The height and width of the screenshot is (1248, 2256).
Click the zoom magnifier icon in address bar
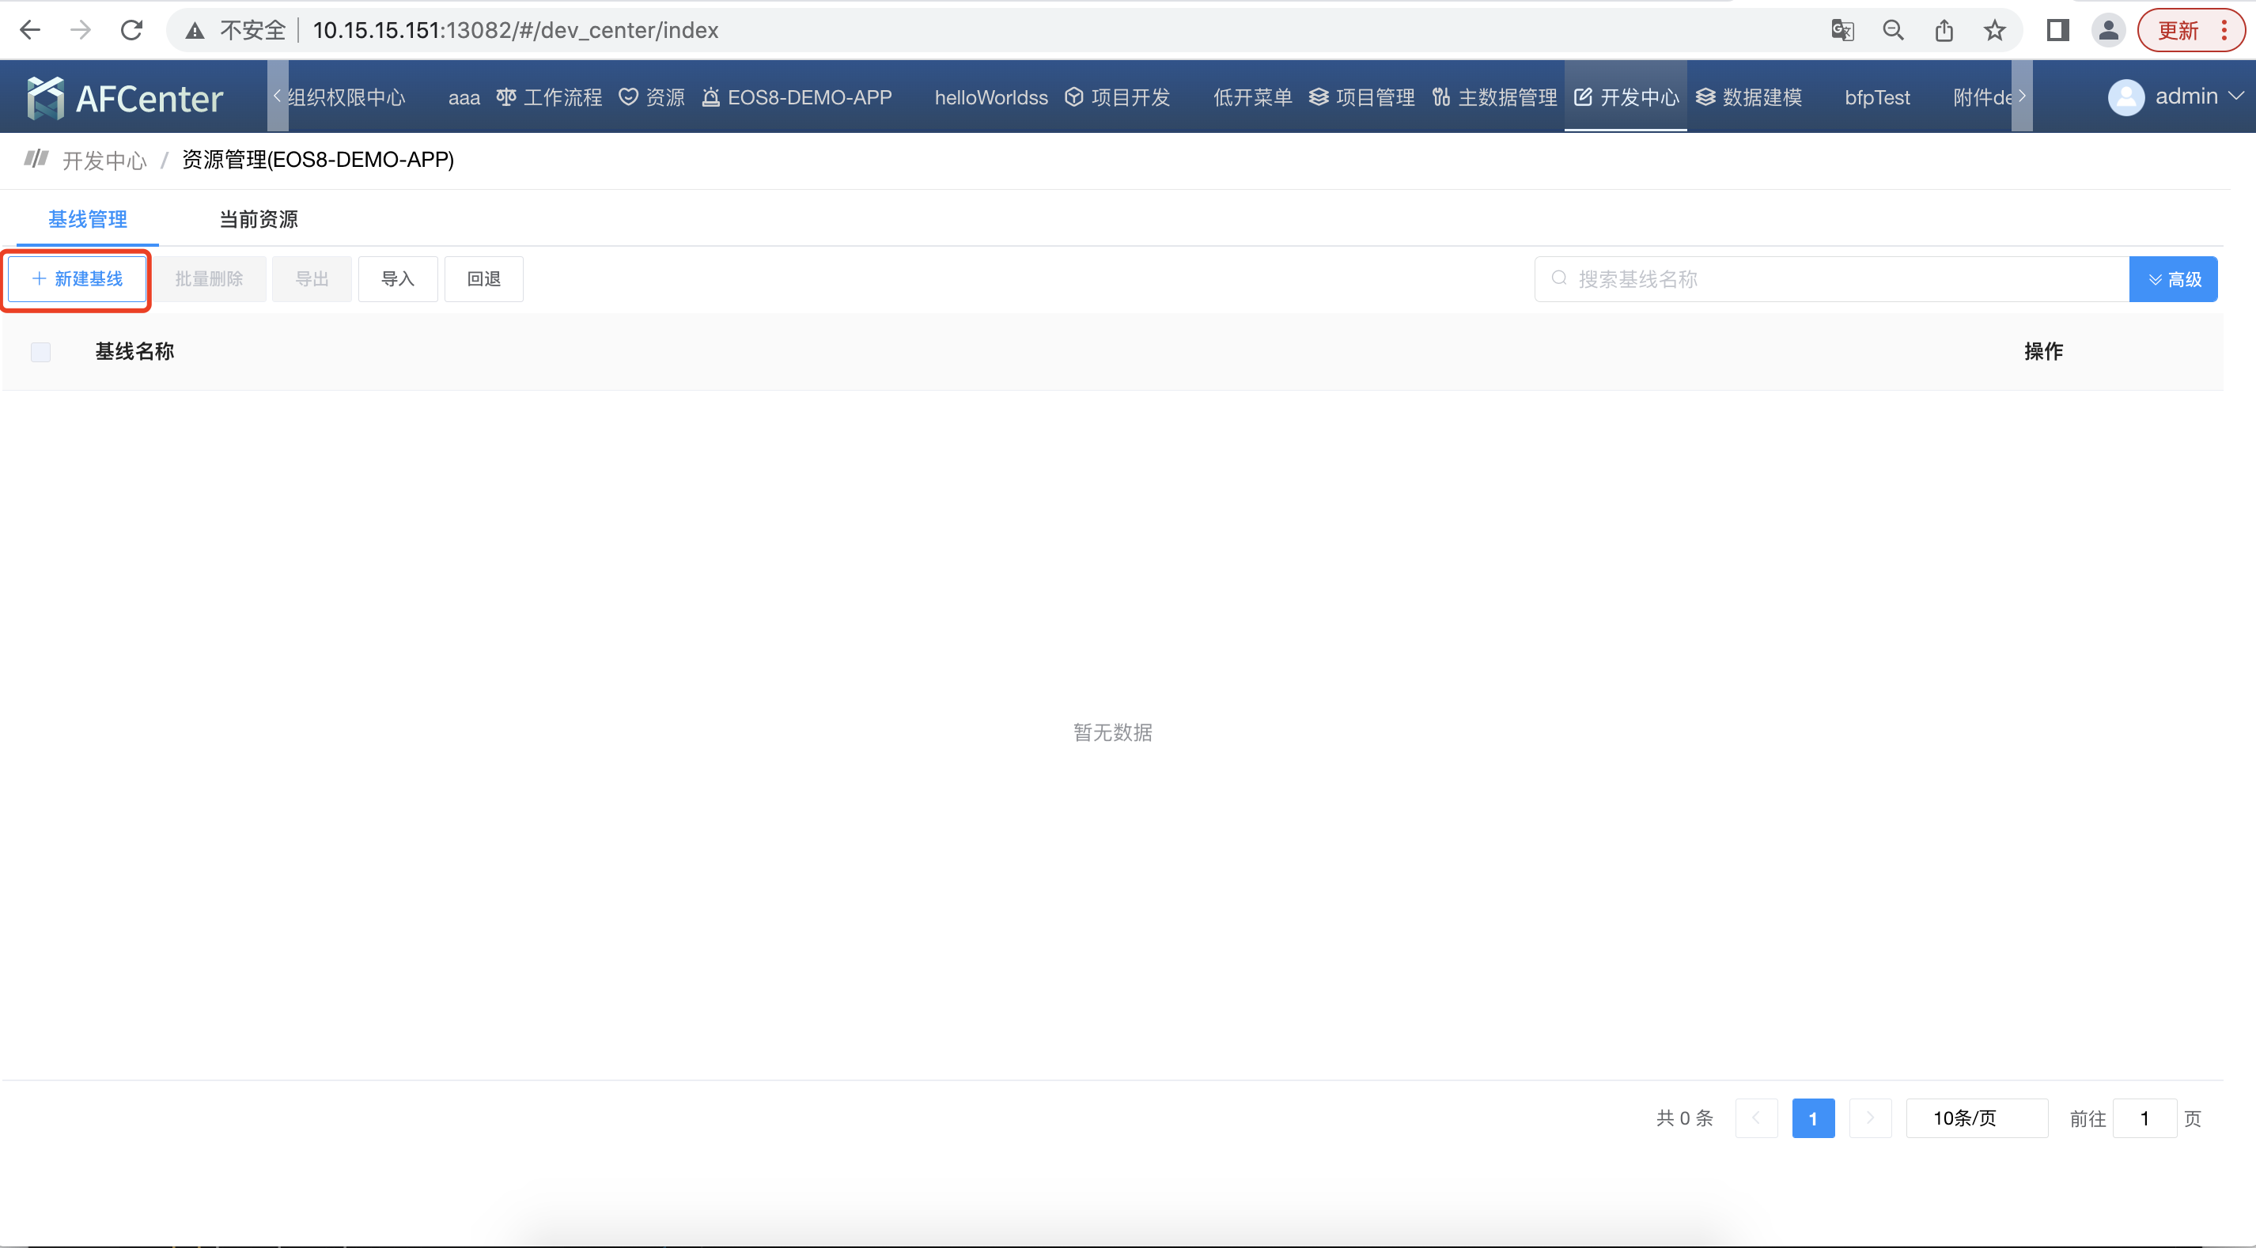(1893, 30)
